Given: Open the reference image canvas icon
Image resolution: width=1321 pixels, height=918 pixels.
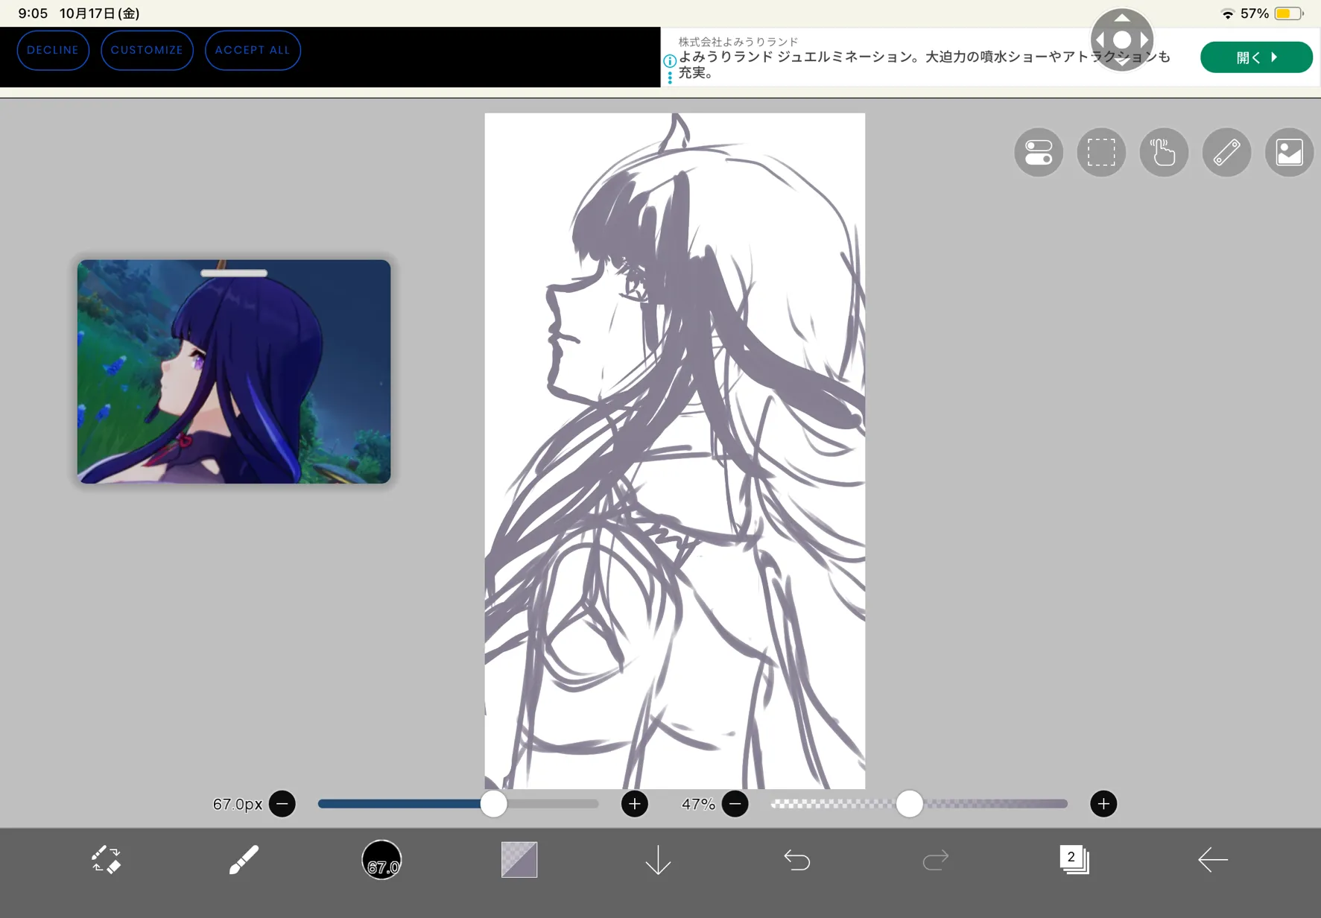Looking at the screenshot, I should pyautogui.click(x=1289, y=153).
